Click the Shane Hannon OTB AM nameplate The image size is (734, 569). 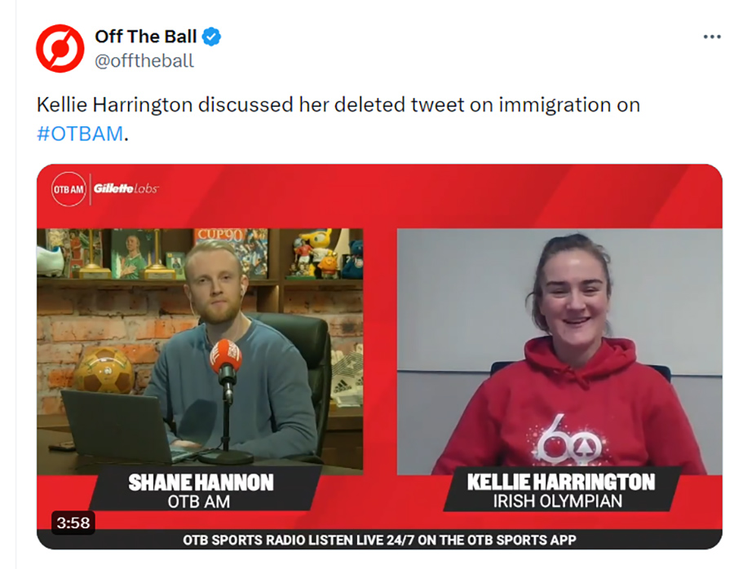(201, 492)
